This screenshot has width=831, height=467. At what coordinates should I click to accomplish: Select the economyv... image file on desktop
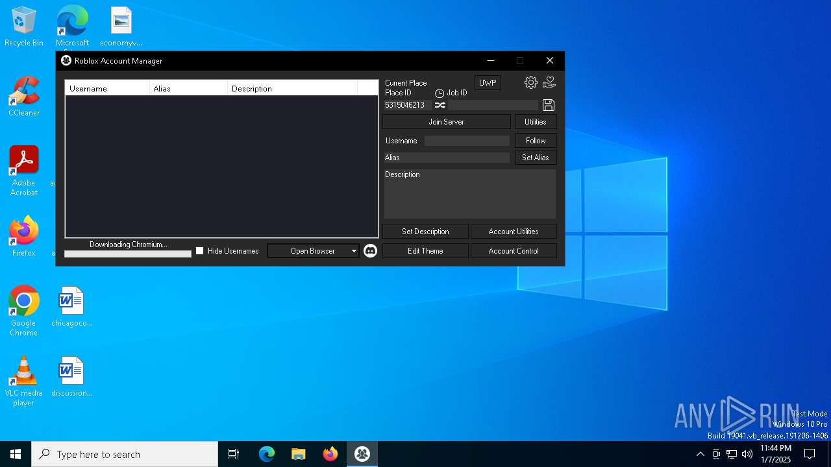coord(121,27)
